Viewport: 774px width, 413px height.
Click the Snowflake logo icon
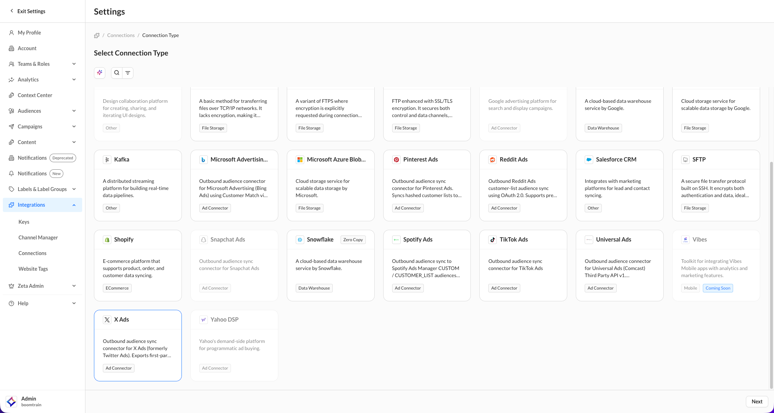tap(300, 240)
